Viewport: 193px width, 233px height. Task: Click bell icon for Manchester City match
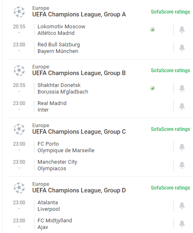click(182, 165)
